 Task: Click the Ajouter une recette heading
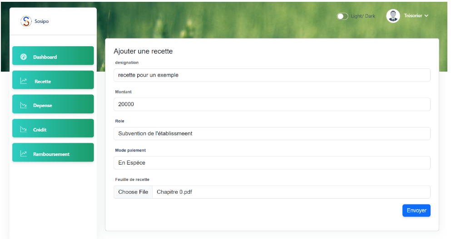click(x=143, y=51)
